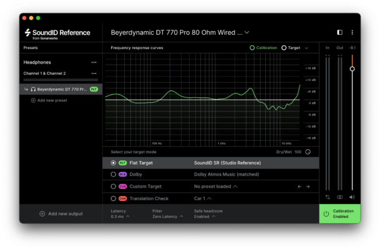This screenshot has height=249, width=380.
Task: Open the vertical three-dot options menu
Action: pos(352,32)
